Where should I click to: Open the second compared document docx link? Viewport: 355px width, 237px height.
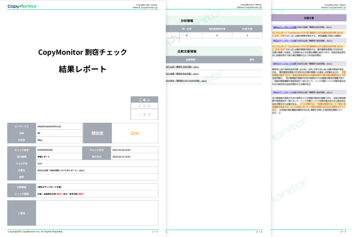point(183,73)
